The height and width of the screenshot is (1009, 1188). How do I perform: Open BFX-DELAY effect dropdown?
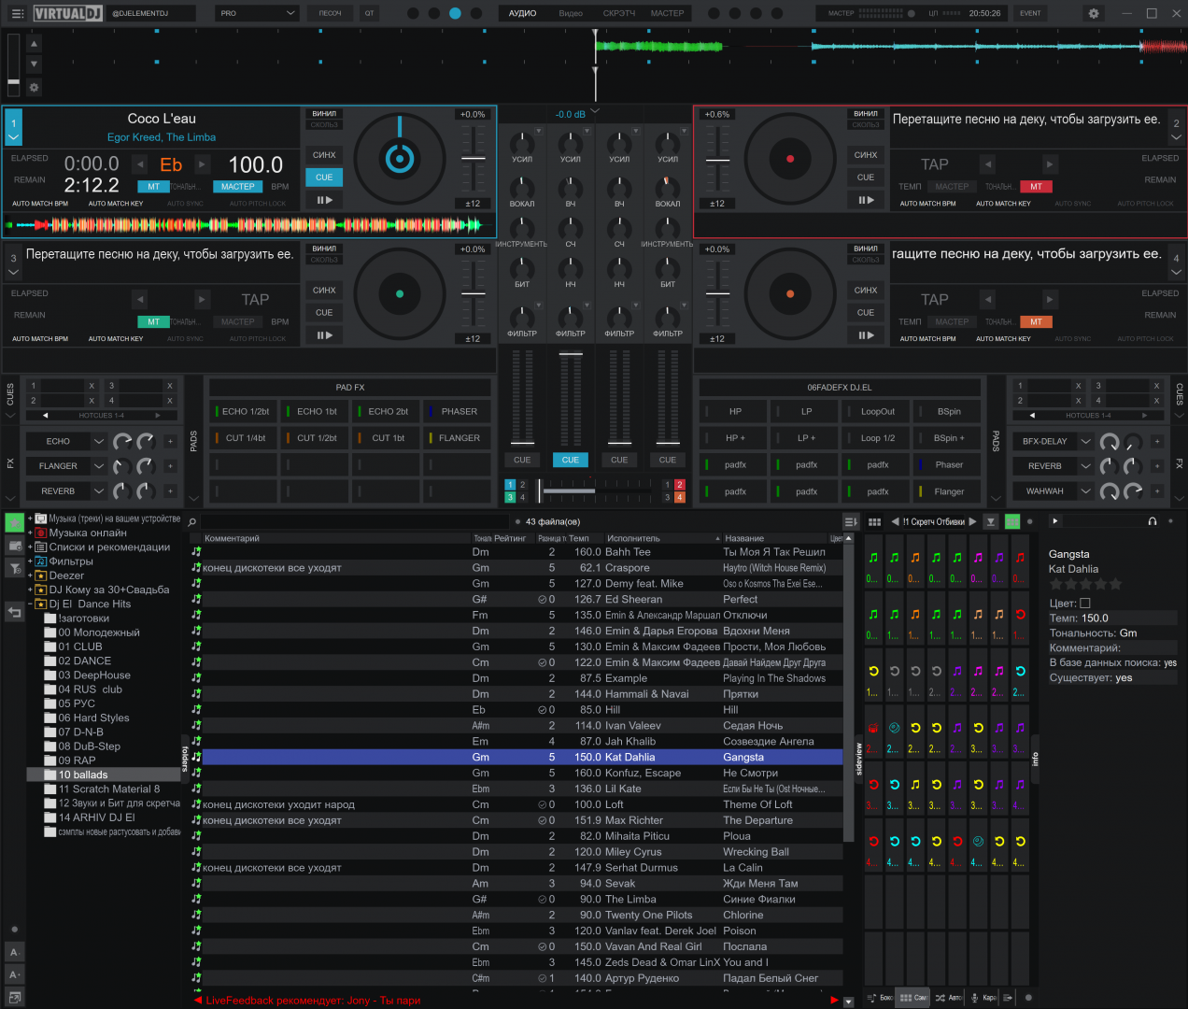[x=1085, y=441]
